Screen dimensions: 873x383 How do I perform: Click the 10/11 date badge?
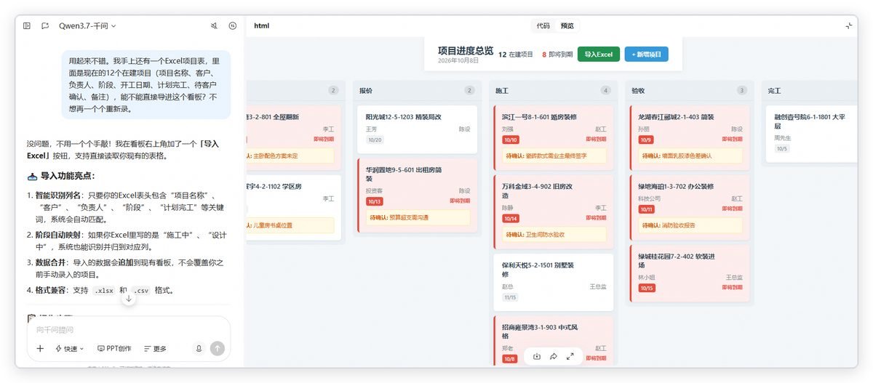pyautogui.click(x=647, y=209)
